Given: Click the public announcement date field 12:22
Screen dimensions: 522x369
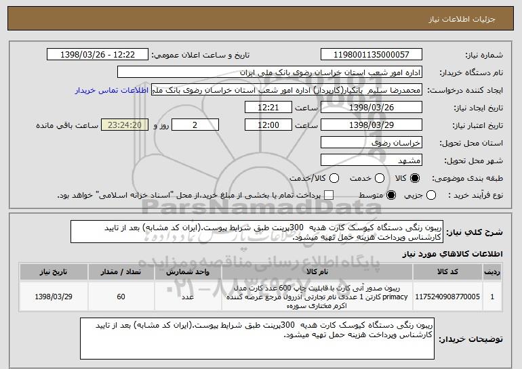Looking at the screenshot, I should pos(98,55).
